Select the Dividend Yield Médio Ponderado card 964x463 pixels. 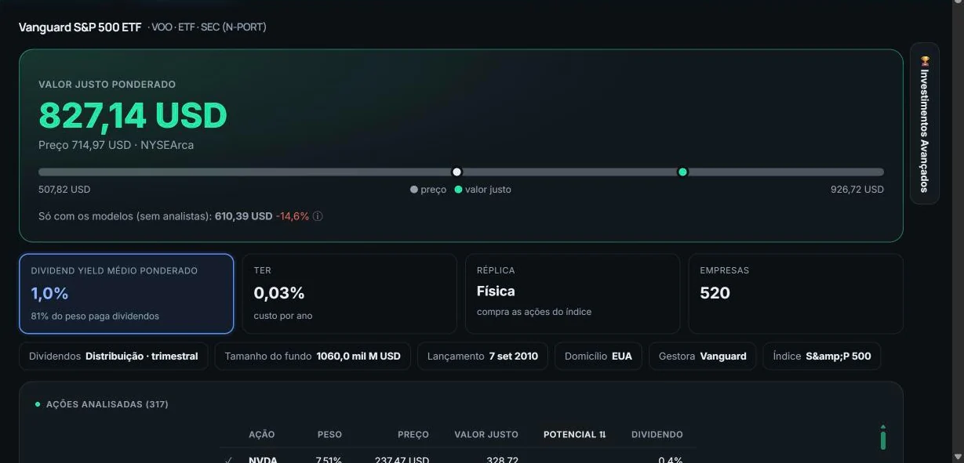click(x=126, y=294)
